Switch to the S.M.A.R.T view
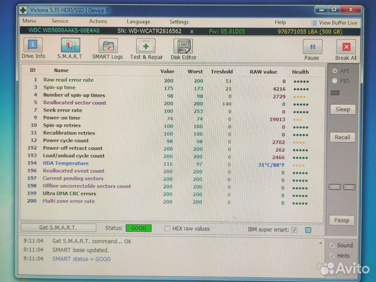This screenshot has height=282, width=376. (69, 49)
